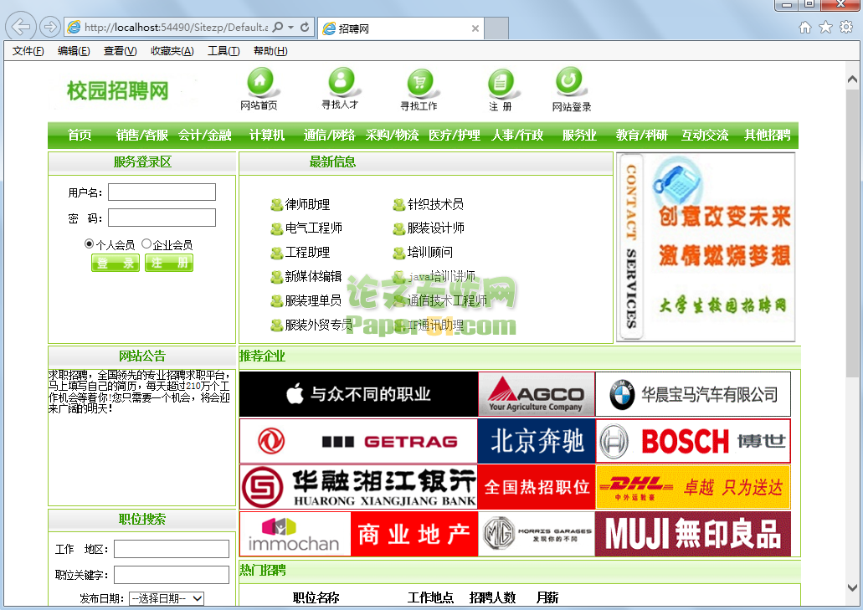Open the 服装设计师 job link
The width and height of the screenshot is (863, 610).
coord(435,228)
